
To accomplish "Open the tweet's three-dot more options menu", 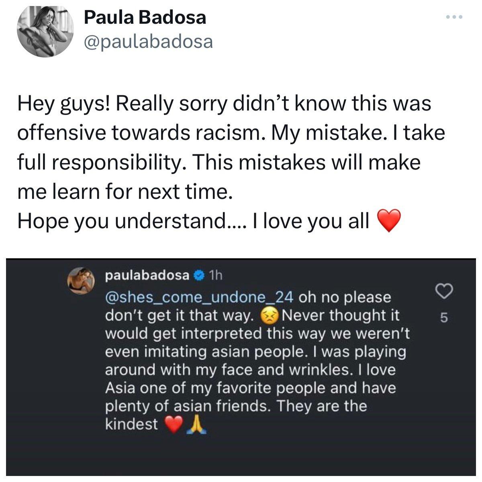I will [x=454, y=17].
